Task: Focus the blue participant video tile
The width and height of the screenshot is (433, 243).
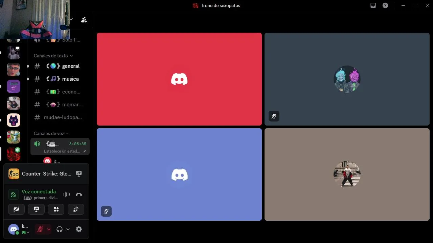Action: point(179,174)
